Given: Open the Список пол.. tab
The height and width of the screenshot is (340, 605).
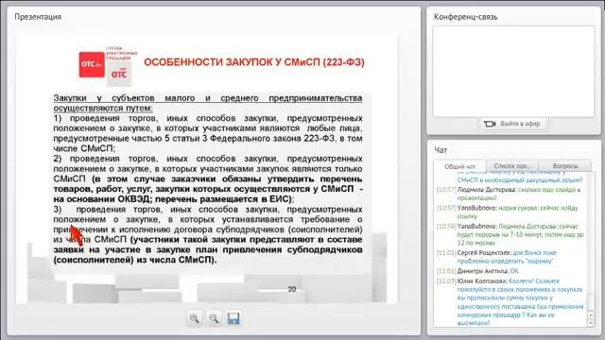Looking at the screenshot, I should point(512,166).
